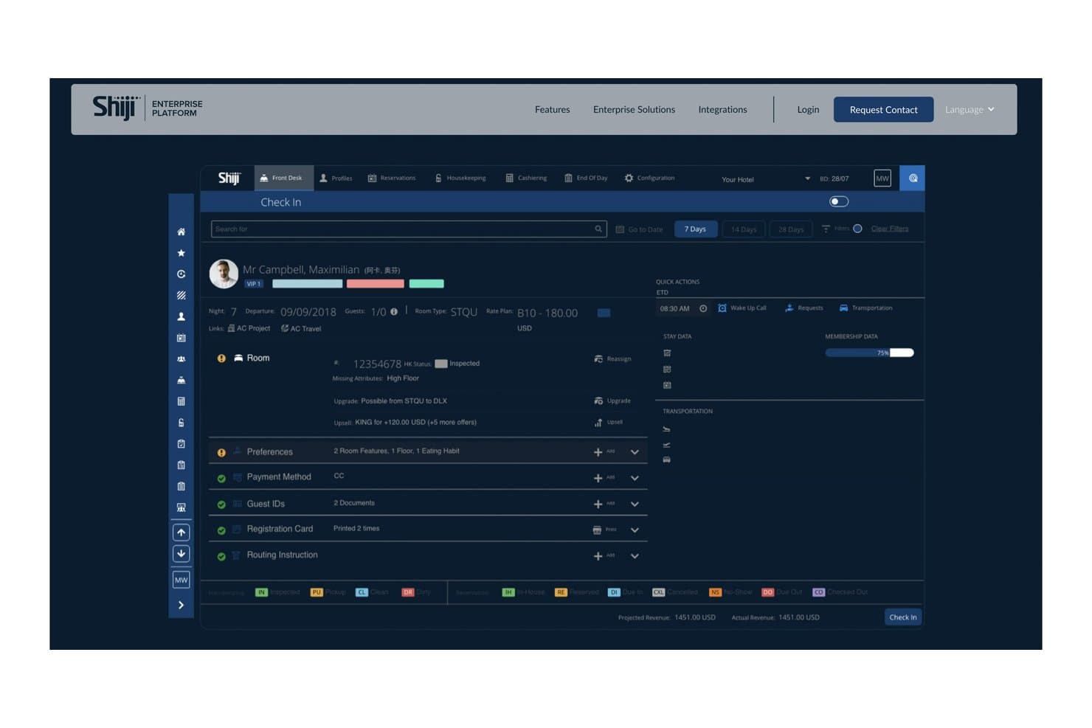Switch to the Reservations tab
Image resolution: width=1092 pixels, height=728 pixels.
pos(392,178)
